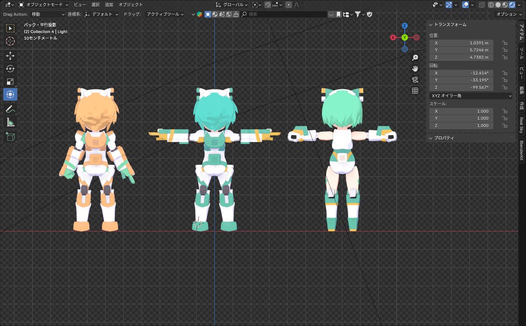
Task: Open the Object menu
Action: (131, 5)
